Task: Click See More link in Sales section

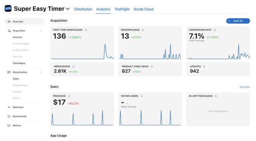Action: (x=245, y=87)
